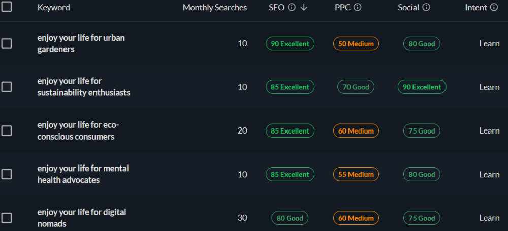Click the Intent column info icon
Viewport: 508px width, 231px height.
pos(494,8)
